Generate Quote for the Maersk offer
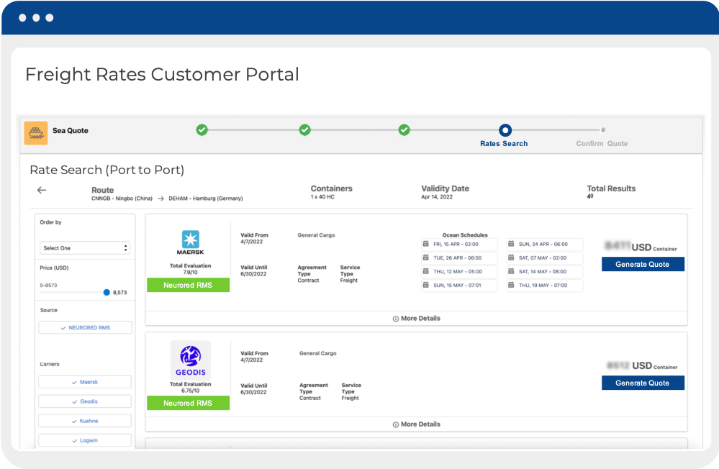This screenshot has height=469, width=719. [x=642, y=264]
